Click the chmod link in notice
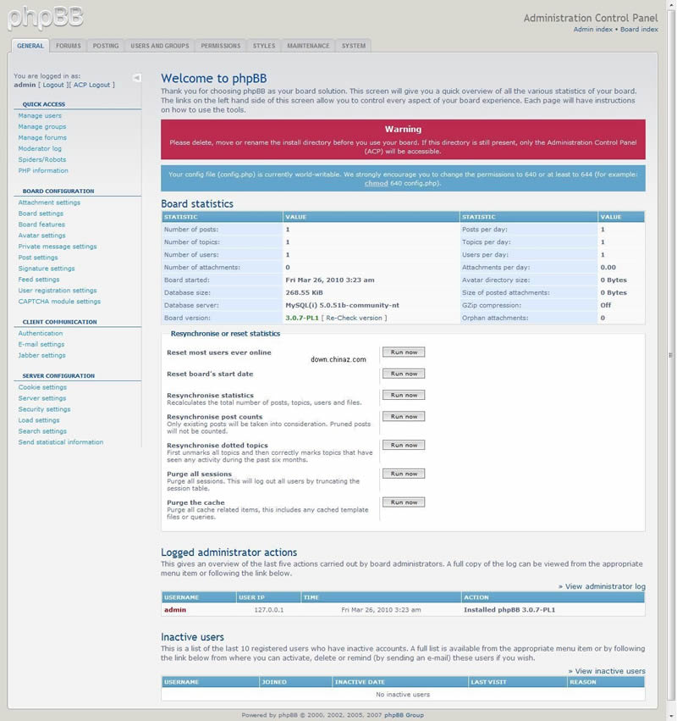677x721 pixels. click(x=377, y=184)
